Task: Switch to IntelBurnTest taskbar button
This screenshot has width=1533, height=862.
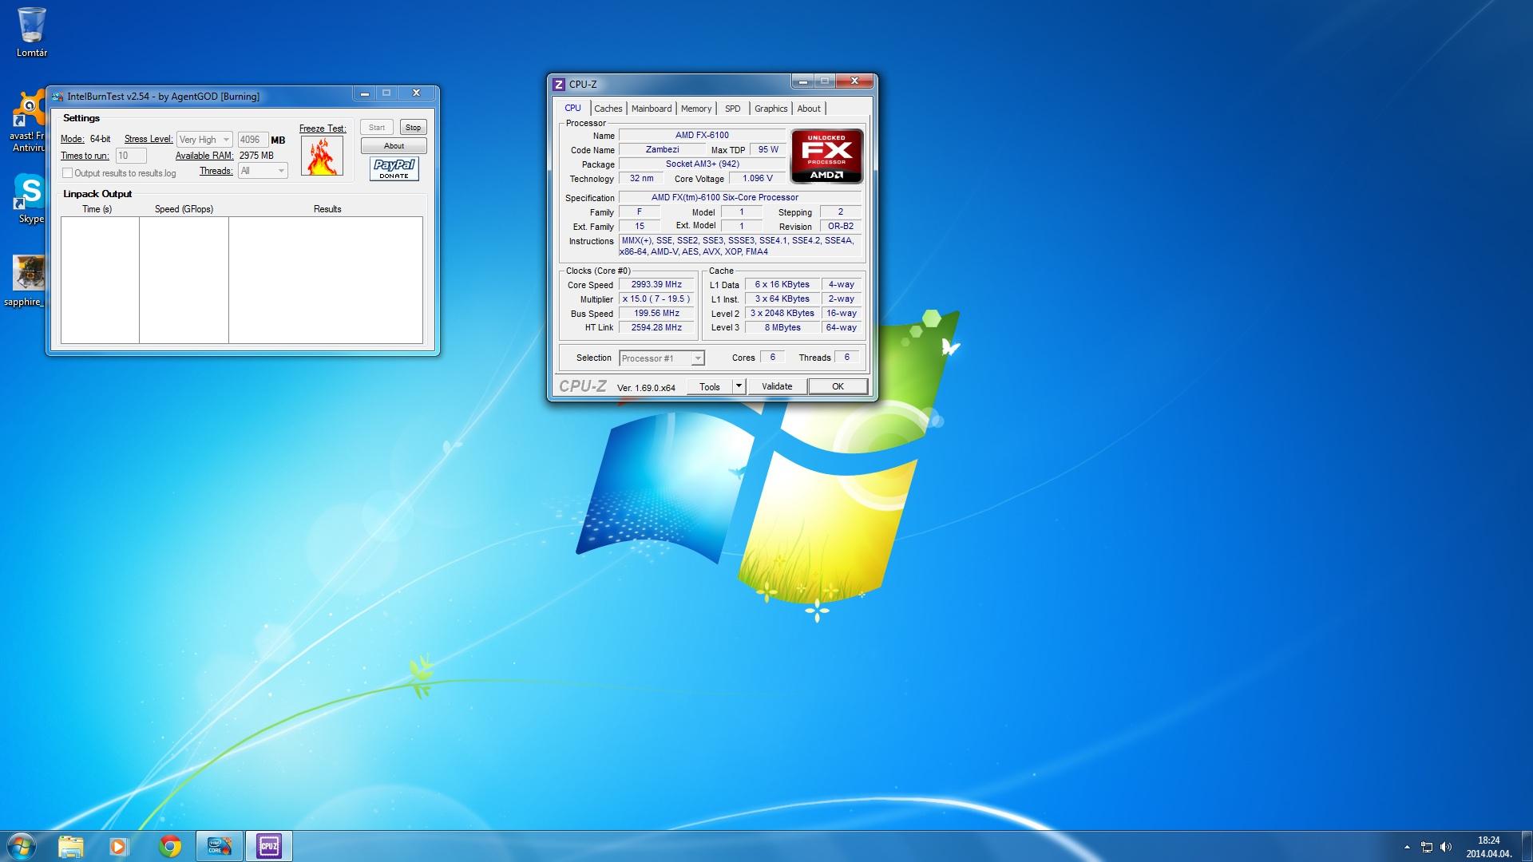Action: pos(219,846)
